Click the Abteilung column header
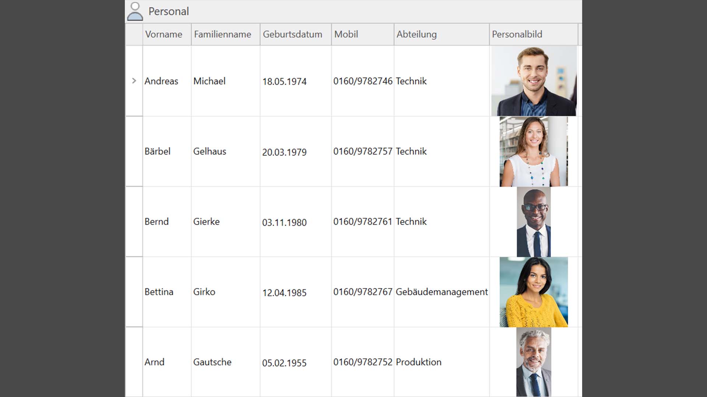This screenshot has height=397, width=707. (416, 34)
